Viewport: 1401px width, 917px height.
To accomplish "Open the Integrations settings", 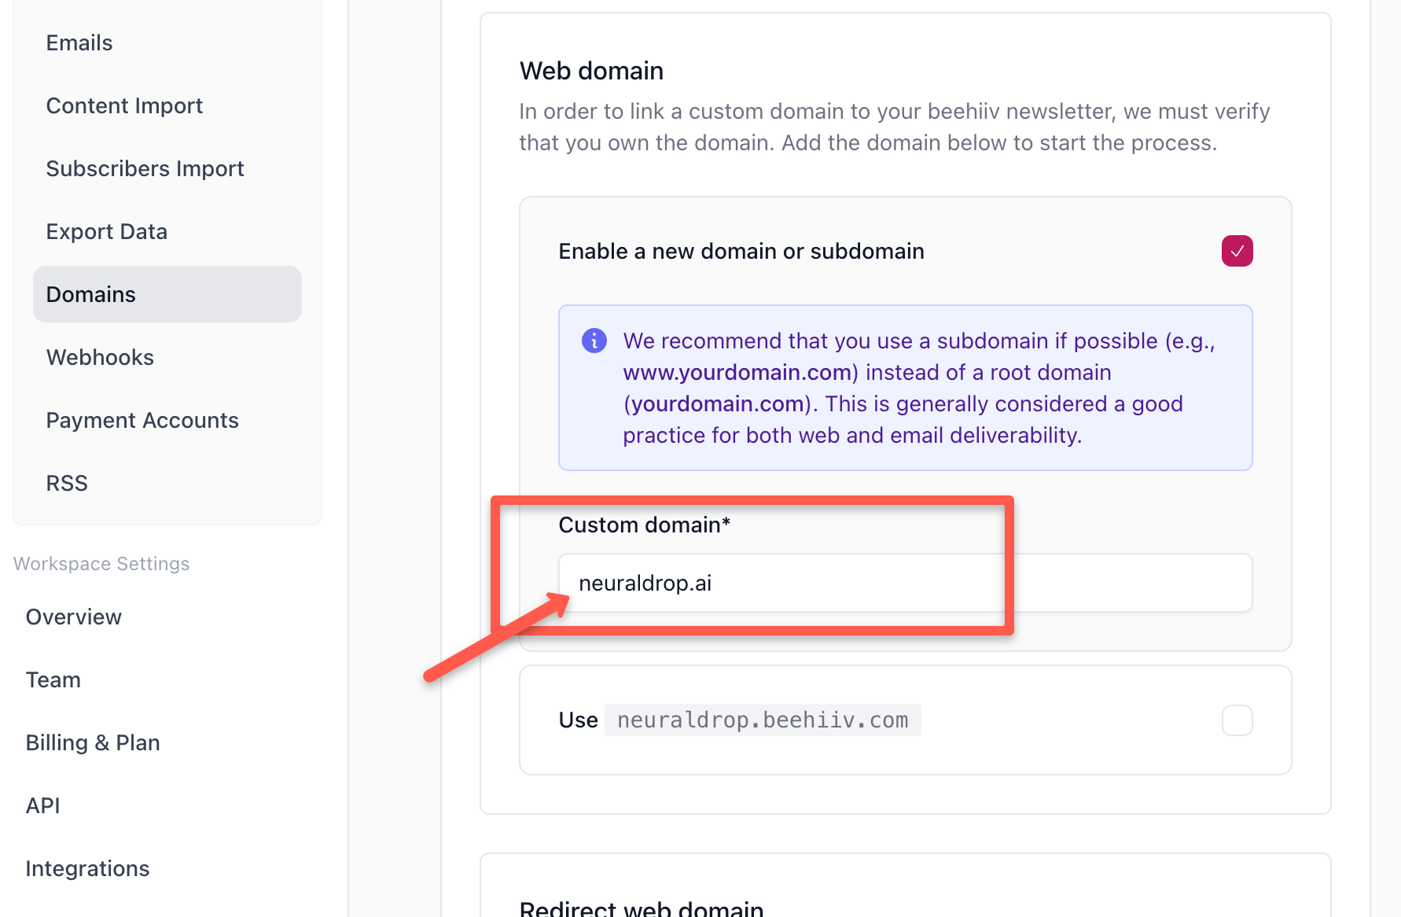I will click(x=87, y=867).
